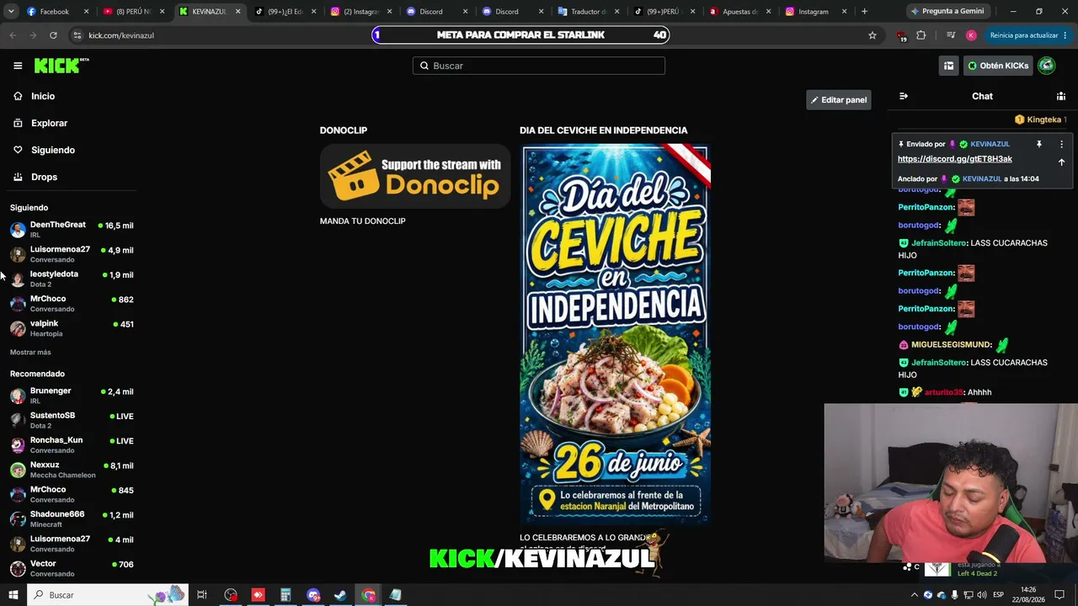Click the Día del Ceviche poster
Screen dimensions: 1078x606
click(616, 334)
